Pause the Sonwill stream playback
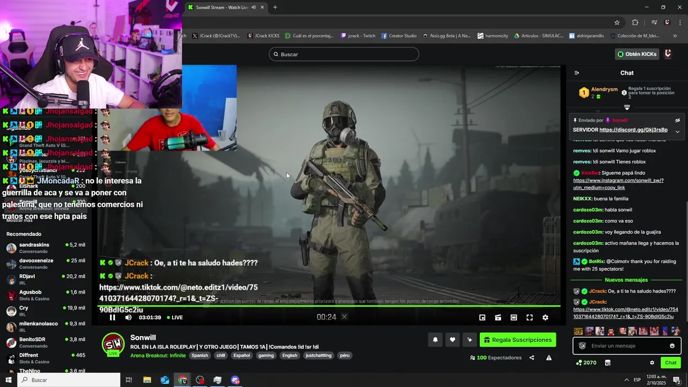The image size is (688, 387). (112, 317)
